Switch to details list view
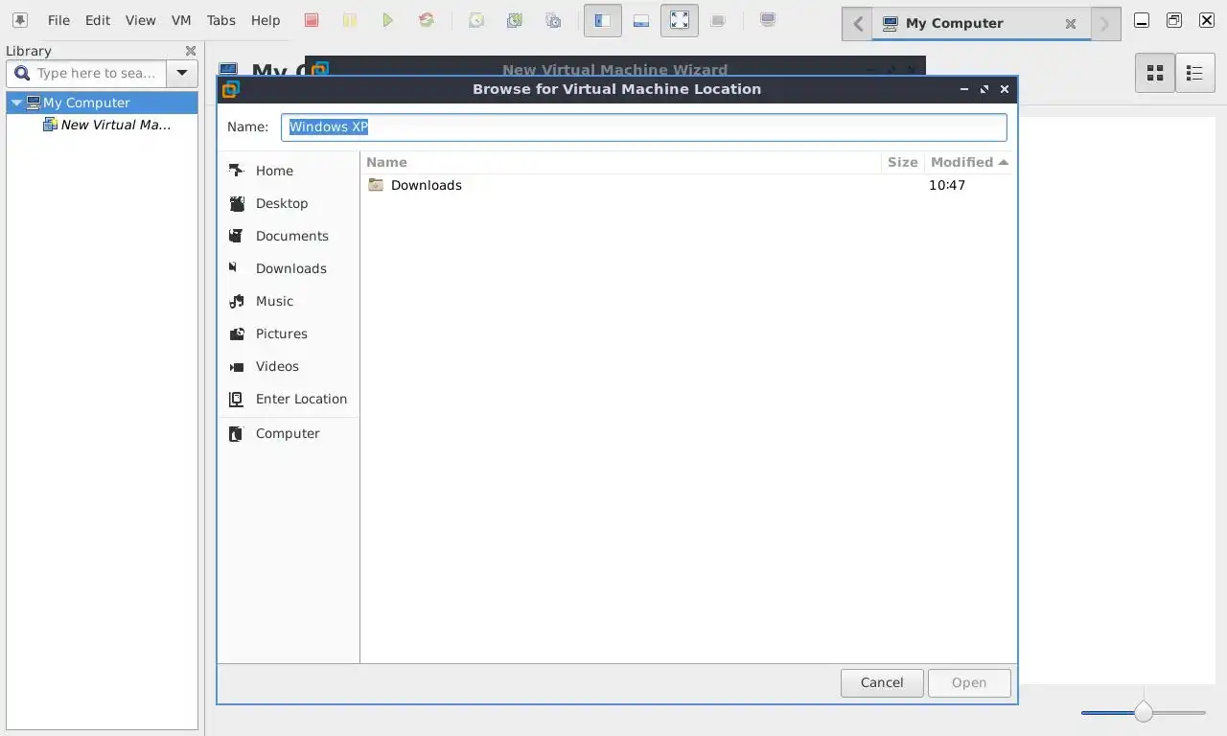 pos(1194,73)
